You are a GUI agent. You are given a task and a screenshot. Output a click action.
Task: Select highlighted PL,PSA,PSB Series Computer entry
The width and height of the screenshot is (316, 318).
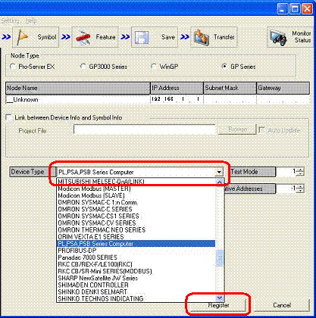click(x=136, y=244)
